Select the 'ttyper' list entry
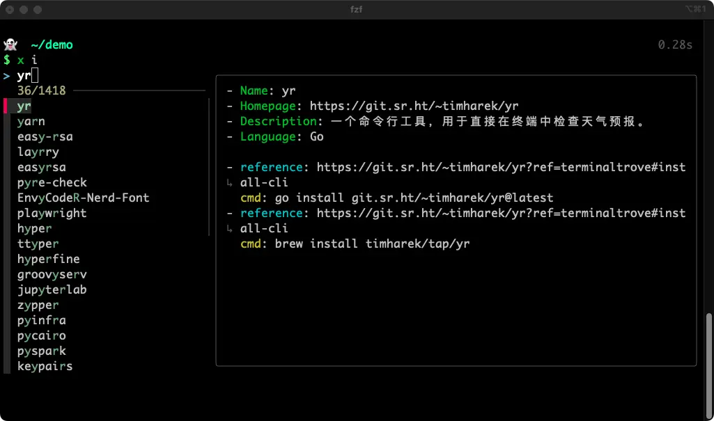 [38, 244]
